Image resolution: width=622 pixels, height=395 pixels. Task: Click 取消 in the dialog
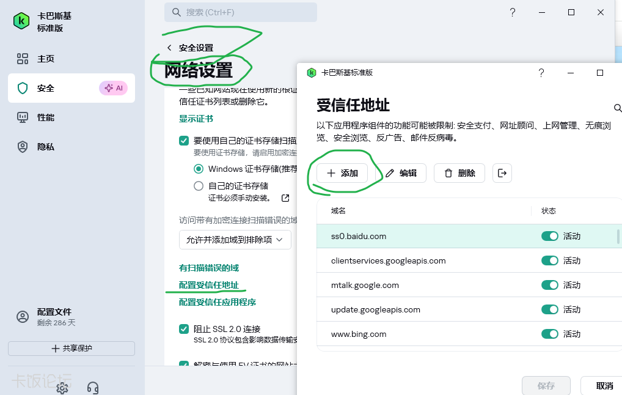pos(601,385)
